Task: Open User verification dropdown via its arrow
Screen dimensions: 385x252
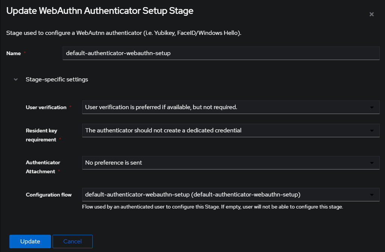Action: [372, 107]
